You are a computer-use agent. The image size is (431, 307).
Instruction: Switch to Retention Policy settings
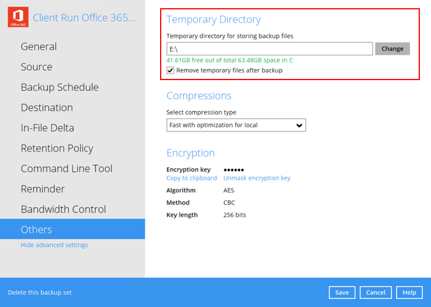coord(57,149)
